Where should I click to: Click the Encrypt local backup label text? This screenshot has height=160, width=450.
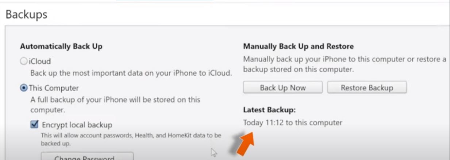[x=77, y=125]
